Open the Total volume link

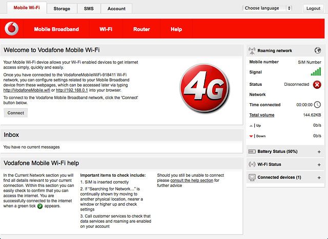(x=262, y=115)
